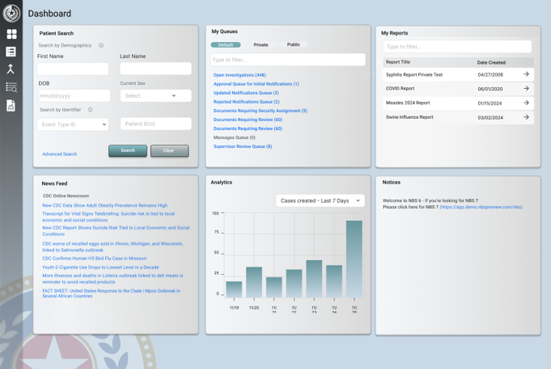Click the tallest 11/25 chart bar
Viewport: 551px width, 369px height.
[354, 259]
